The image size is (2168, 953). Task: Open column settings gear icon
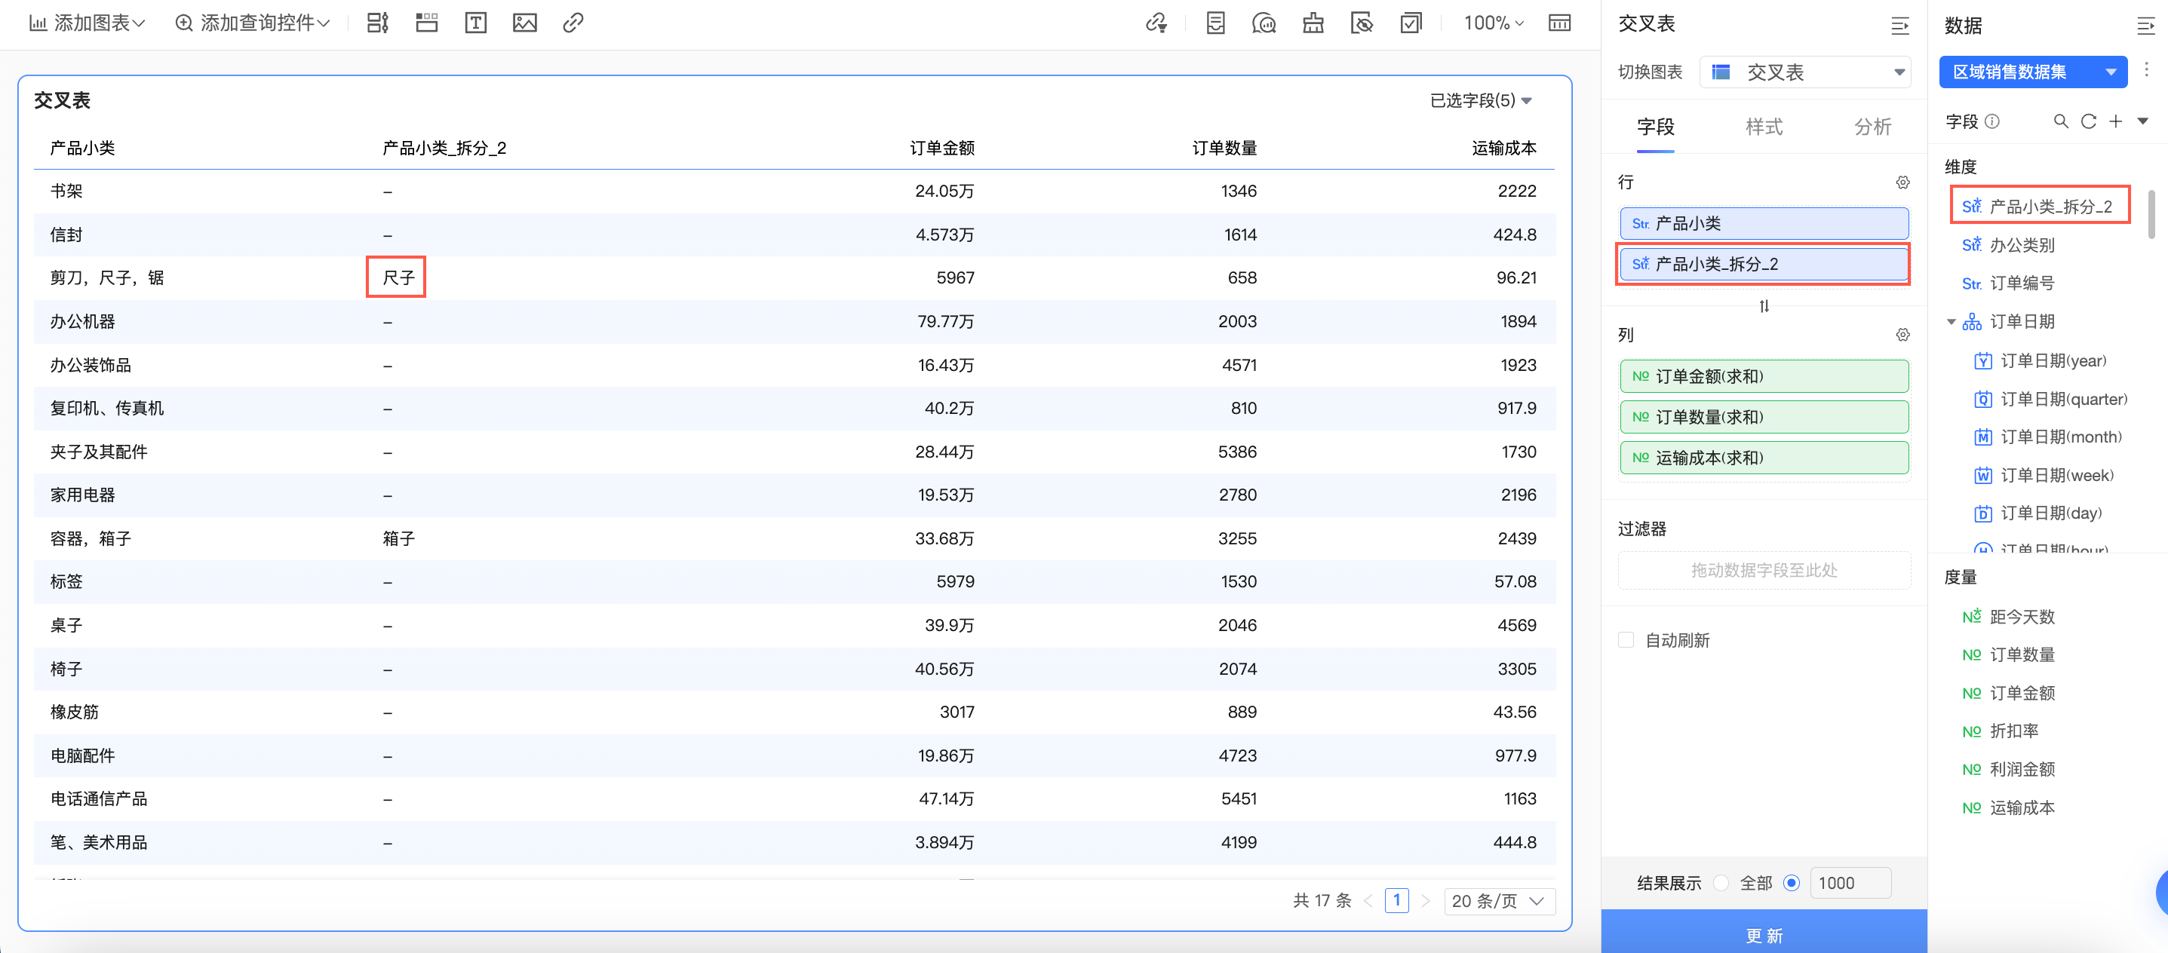click(x=1902, y=335)
